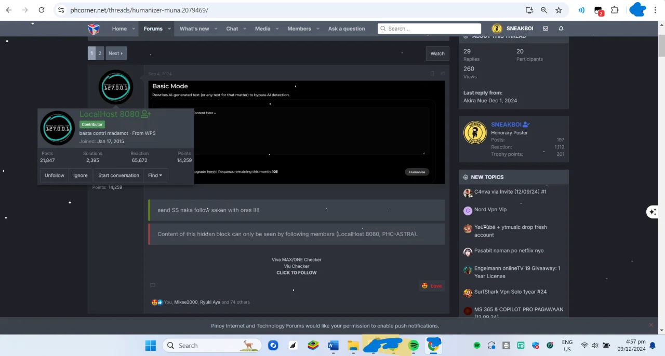Bookmark this page with the star icon
This screenshot has width=665, height=356.
coord(558,10)
